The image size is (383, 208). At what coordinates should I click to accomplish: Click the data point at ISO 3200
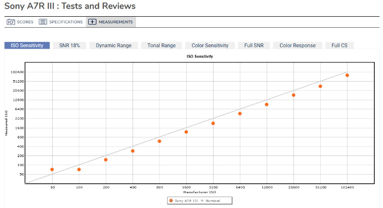(x=213, y=124)
